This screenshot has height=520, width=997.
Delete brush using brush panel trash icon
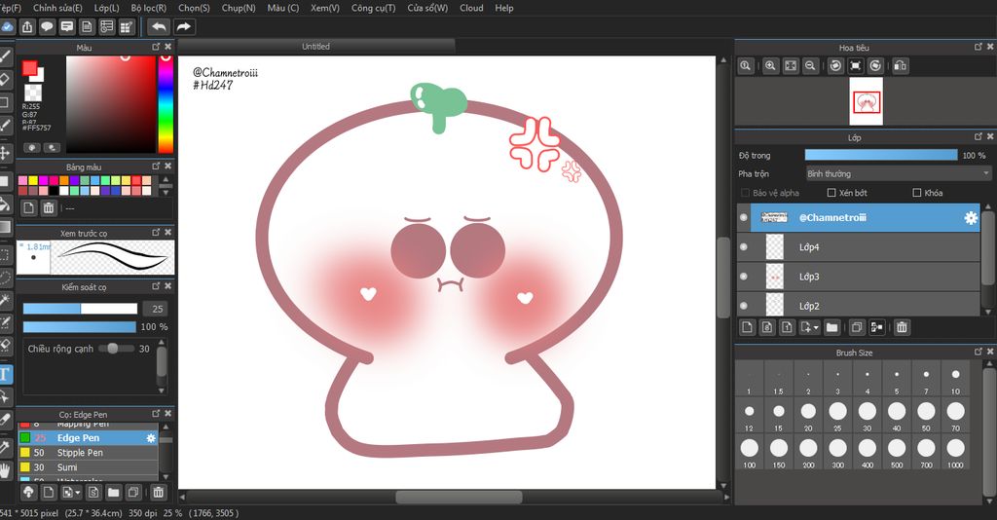(159, 492)
